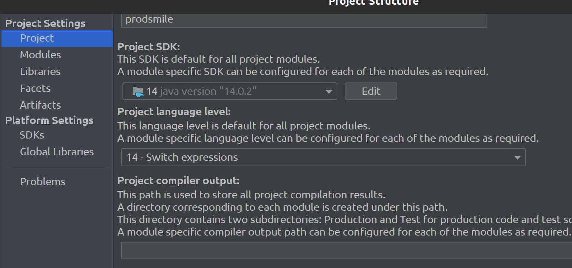Screen dimensions: 572x268
Task: Open the Project SDK dropdown
Action: [x=230, y=91]
